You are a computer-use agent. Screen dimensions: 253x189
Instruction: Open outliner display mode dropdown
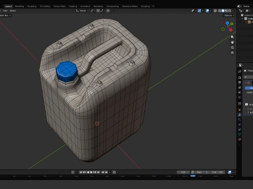248,10
